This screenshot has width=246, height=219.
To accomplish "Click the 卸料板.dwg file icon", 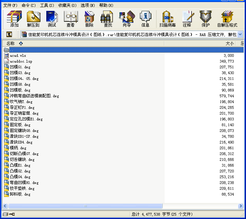I will click(x=6, y=194).
